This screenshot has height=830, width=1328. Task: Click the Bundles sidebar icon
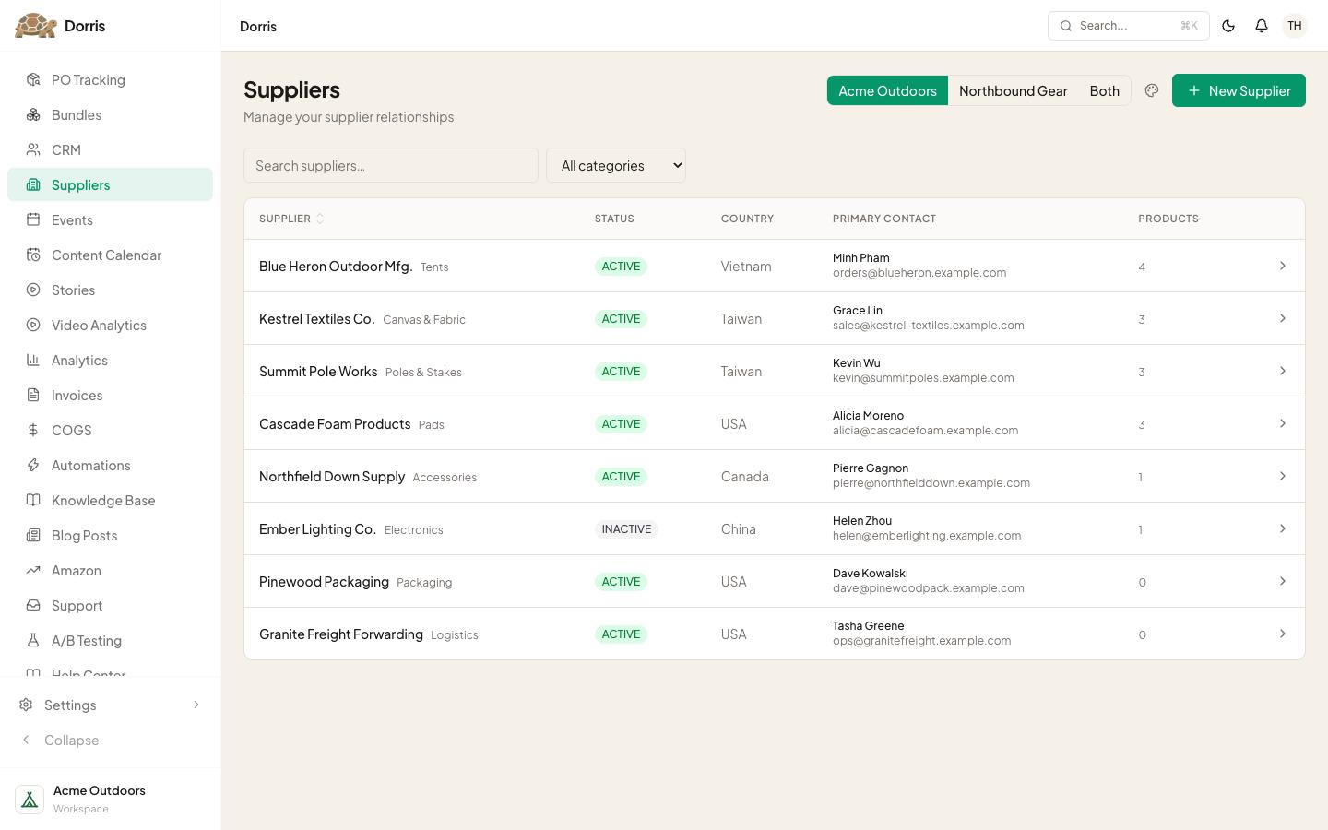click(33, 115)
